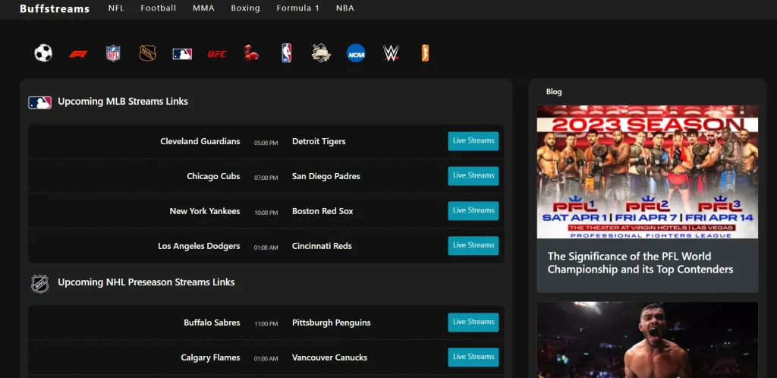Select Football in the top navigation
The image size is (777, 378).
[x=159, y=8]
